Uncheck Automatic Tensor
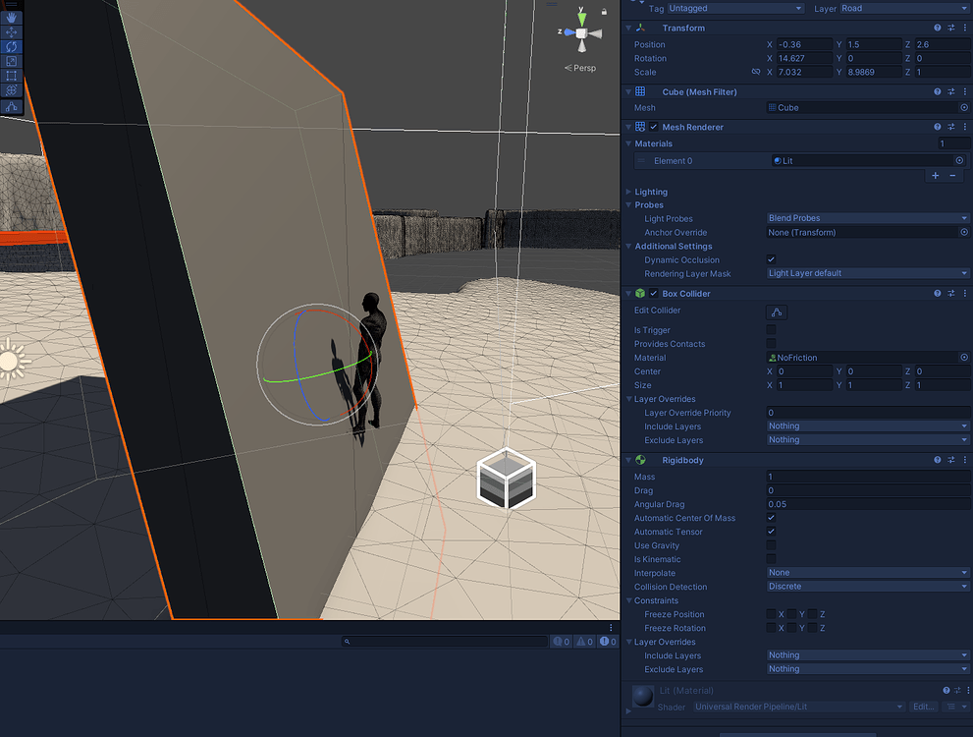The image size is (973, 737). [771, 532]
